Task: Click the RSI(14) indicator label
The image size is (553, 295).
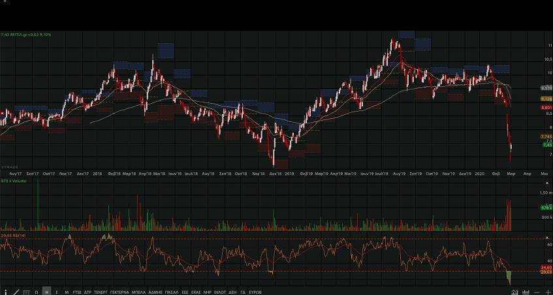Action: 13,235
